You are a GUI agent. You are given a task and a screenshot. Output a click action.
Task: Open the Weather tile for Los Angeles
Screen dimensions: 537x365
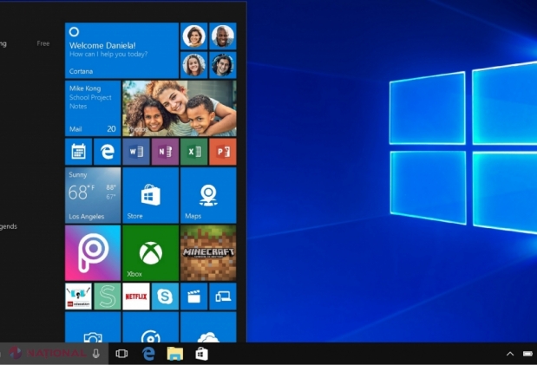[93, 195]
